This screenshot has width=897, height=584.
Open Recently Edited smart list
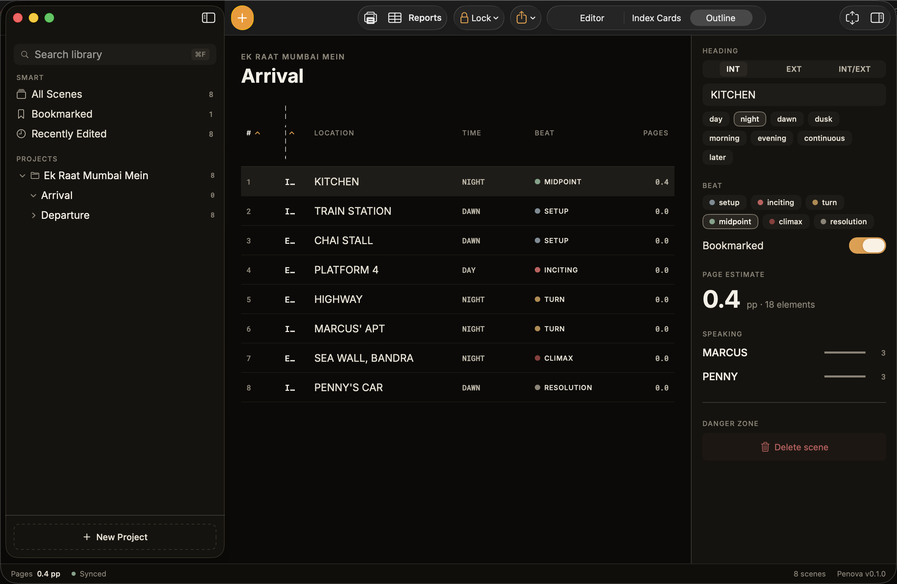[115, 134]
